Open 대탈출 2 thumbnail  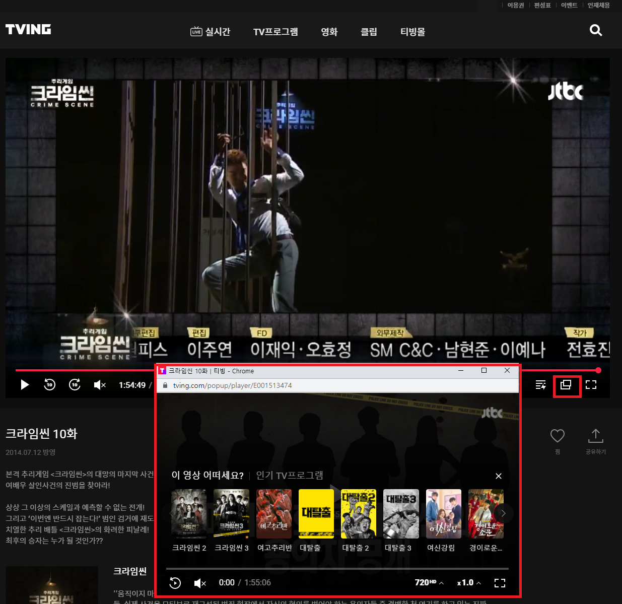click(359, 514)
